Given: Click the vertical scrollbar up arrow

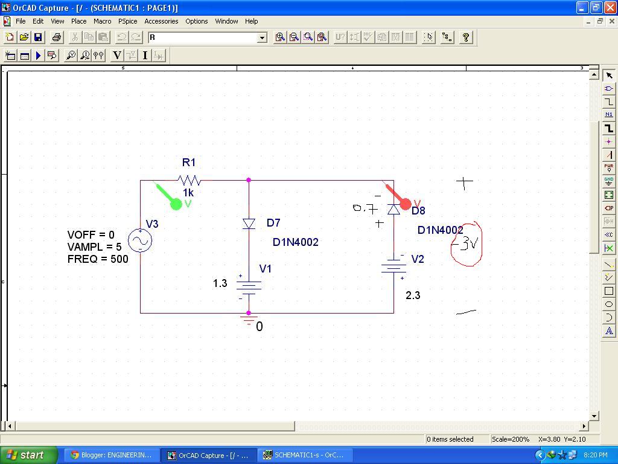Looking at the screenshot, I should 594,74.
